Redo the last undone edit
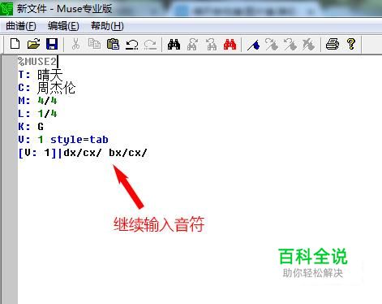Image resolution: width=382 pixels, height=304 pixels. (150, 45)
